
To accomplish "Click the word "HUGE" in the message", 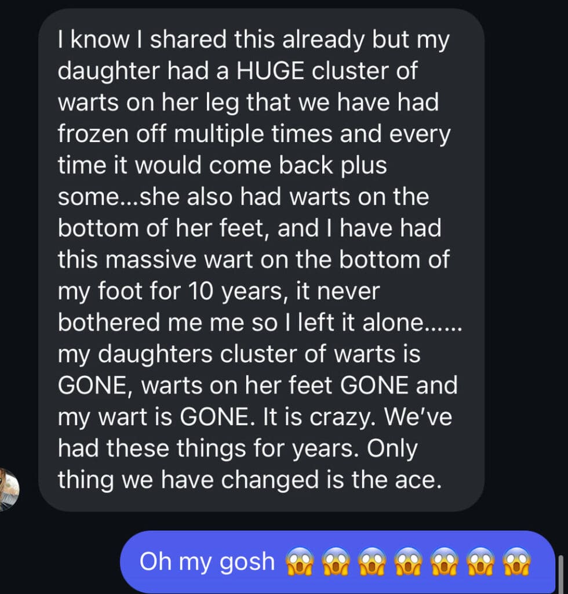I will 270,71.
